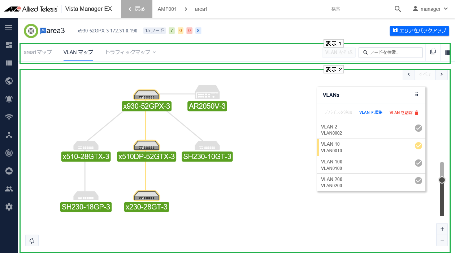The height and width of the screenshot is (253, 455).
Task: Click the refresh map button
Action: pos(32,240)
